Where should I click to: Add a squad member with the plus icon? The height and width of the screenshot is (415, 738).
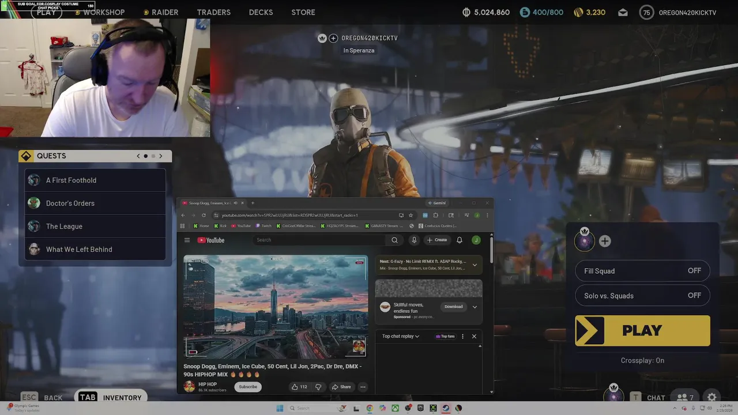click(605, 242)
